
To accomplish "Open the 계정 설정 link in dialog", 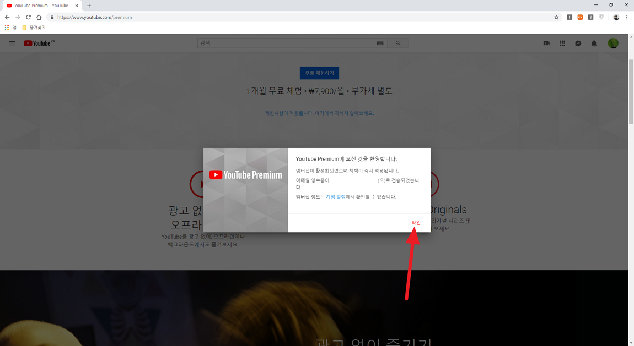I will tap(336, 197).
